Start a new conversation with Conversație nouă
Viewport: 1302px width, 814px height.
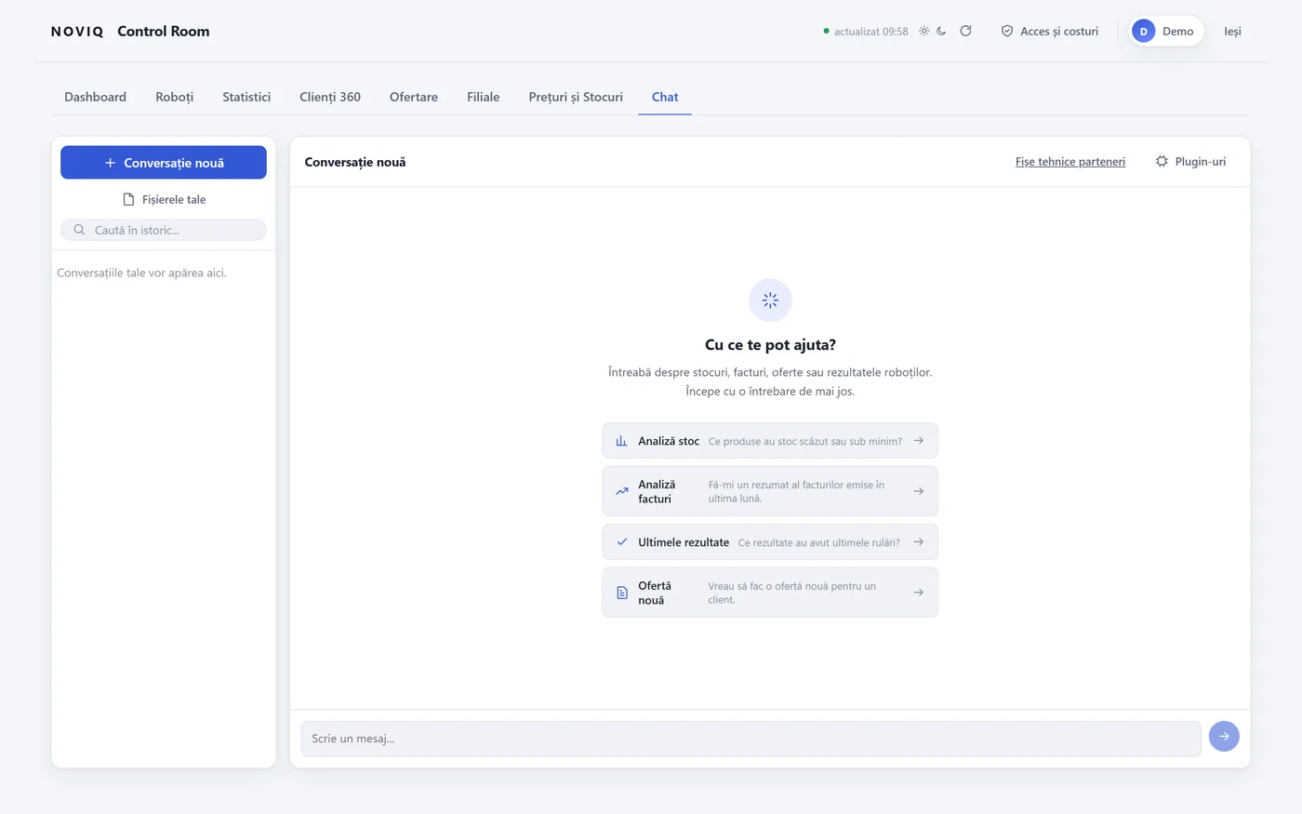(x=164, y=163)
